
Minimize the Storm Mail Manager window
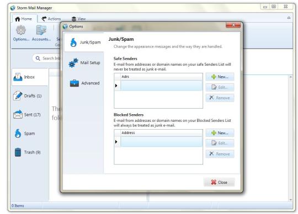[x=265, y=7]
